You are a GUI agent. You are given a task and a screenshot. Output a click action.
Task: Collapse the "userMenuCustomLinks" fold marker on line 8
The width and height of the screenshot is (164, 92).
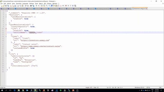[x=6, y=25]
